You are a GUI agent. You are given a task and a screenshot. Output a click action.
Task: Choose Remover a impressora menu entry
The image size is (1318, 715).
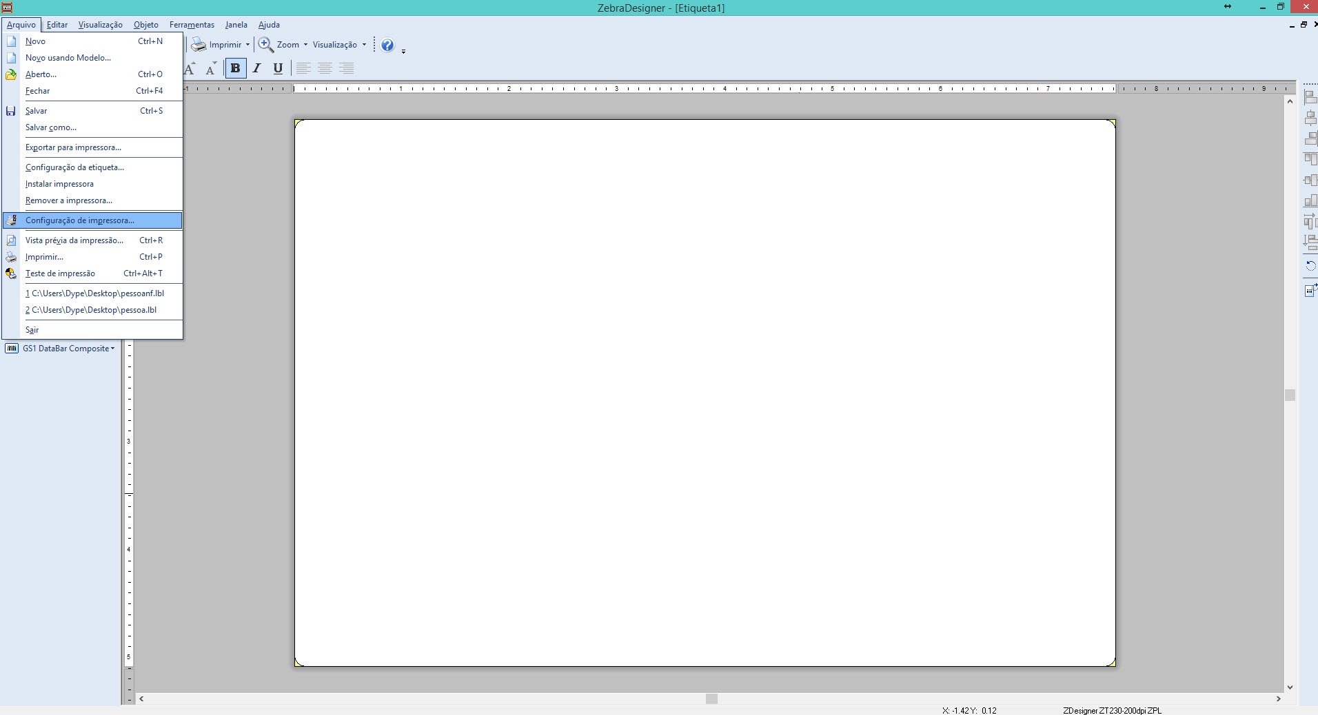pyautogui.click(x=92, y=200)
